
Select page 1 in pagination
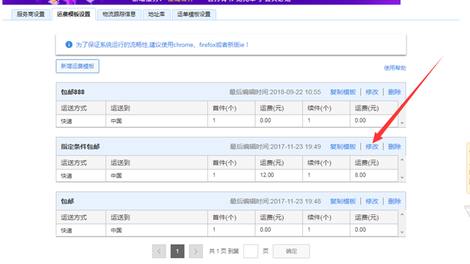click(x=177, y=251)
